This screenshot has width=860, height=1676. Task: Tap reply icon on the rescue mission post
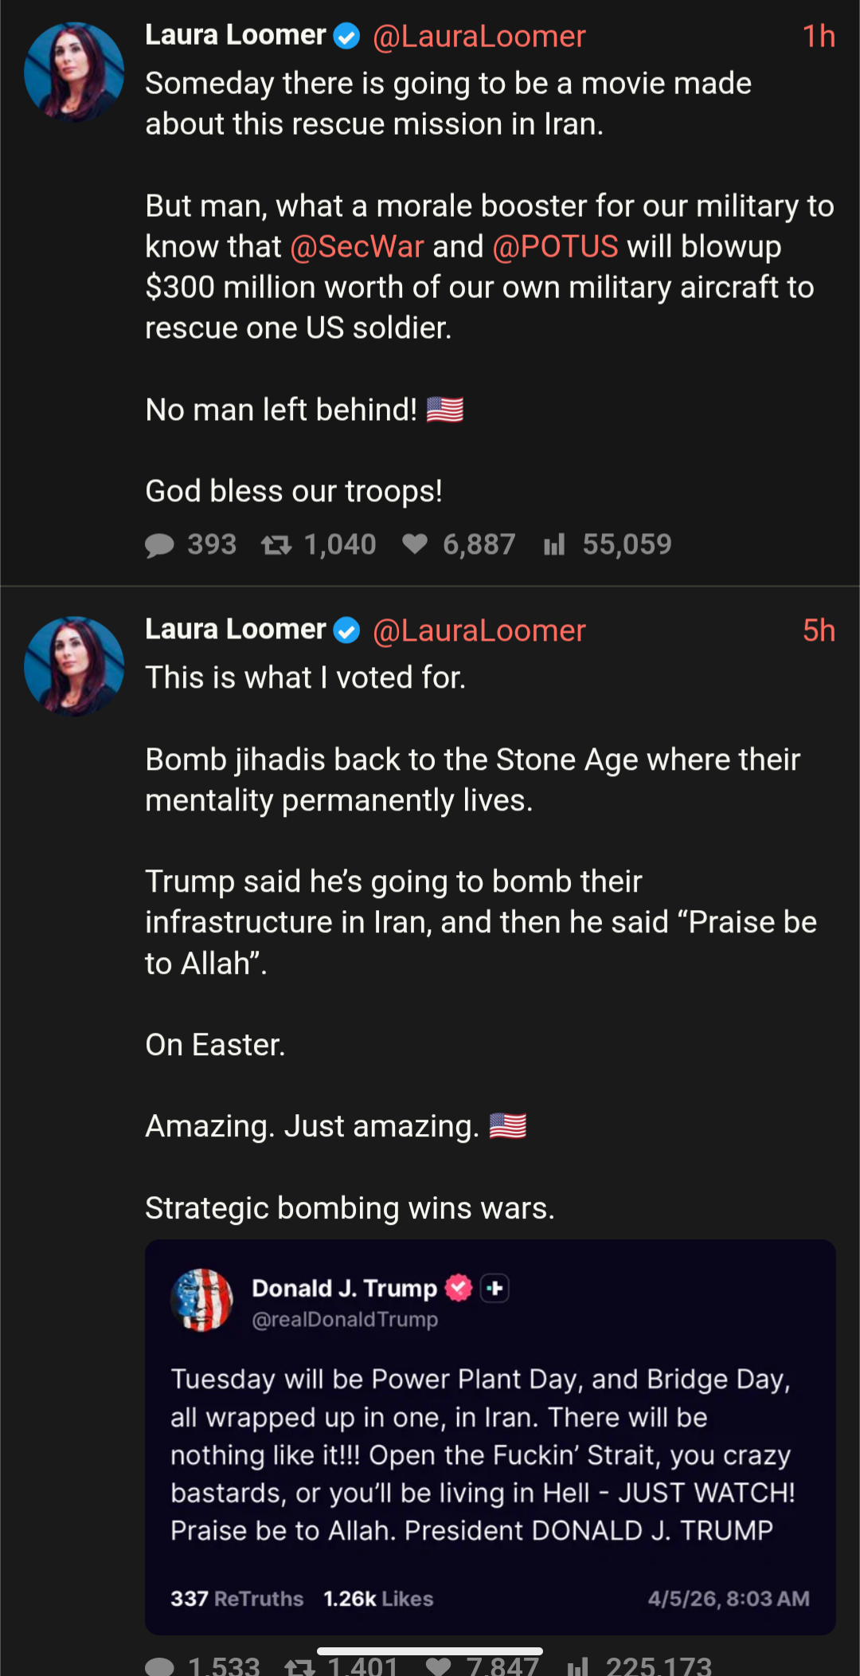point(160,545)
